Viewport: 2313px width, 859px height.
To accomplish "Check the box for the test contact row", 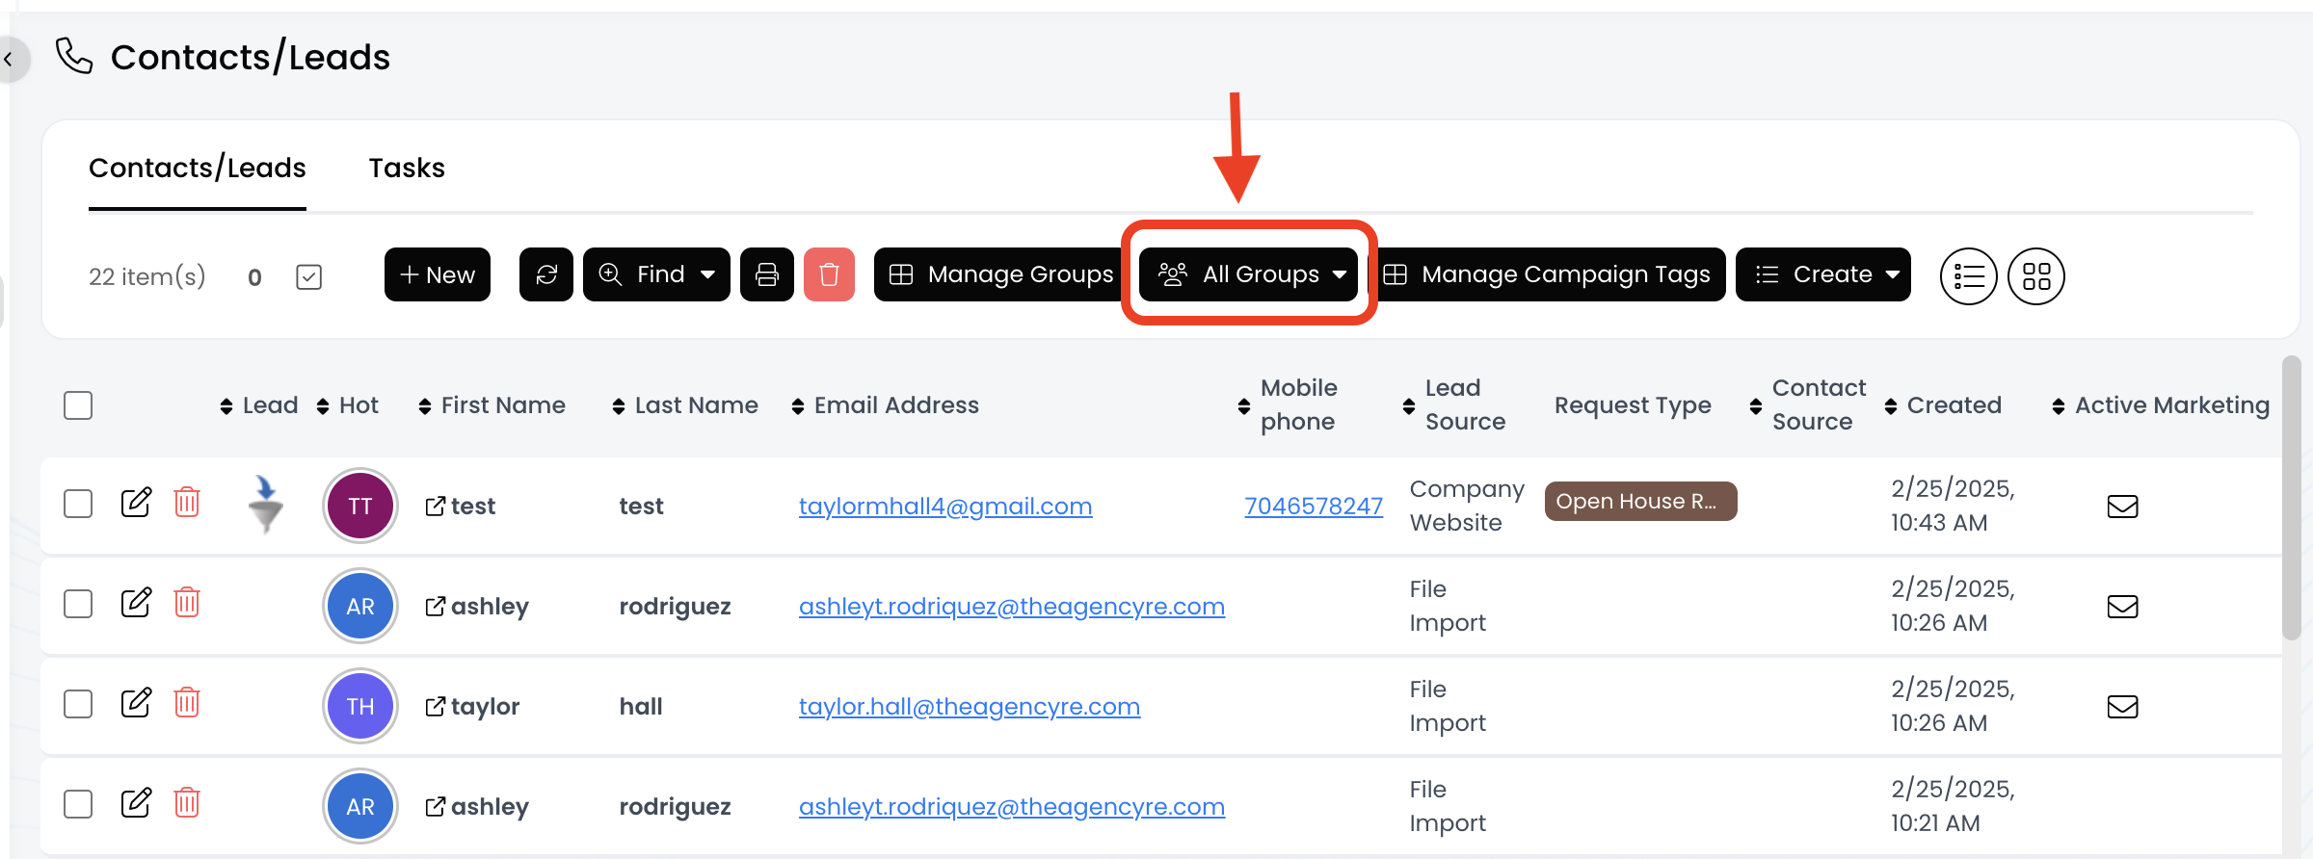I will (78, 504).
